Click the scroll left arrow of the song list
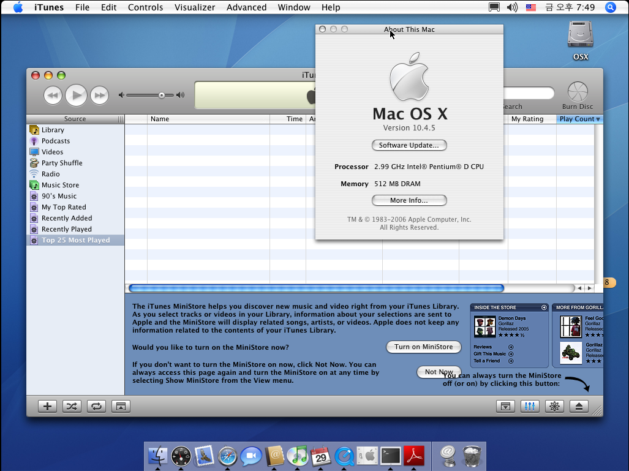The image size is (629, 471). point(579,288)
